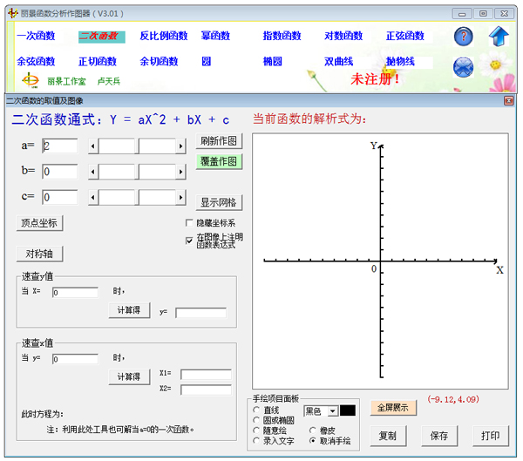Open the 反比例函数 function type
523x461 pixels.
164,36
